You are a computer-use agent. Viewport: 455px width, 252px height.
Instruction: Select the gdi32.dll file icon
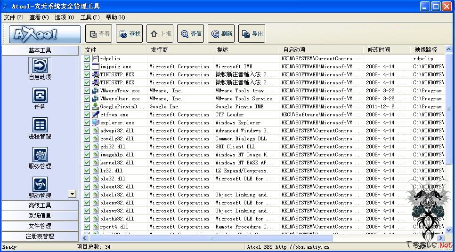pos(96,146)
